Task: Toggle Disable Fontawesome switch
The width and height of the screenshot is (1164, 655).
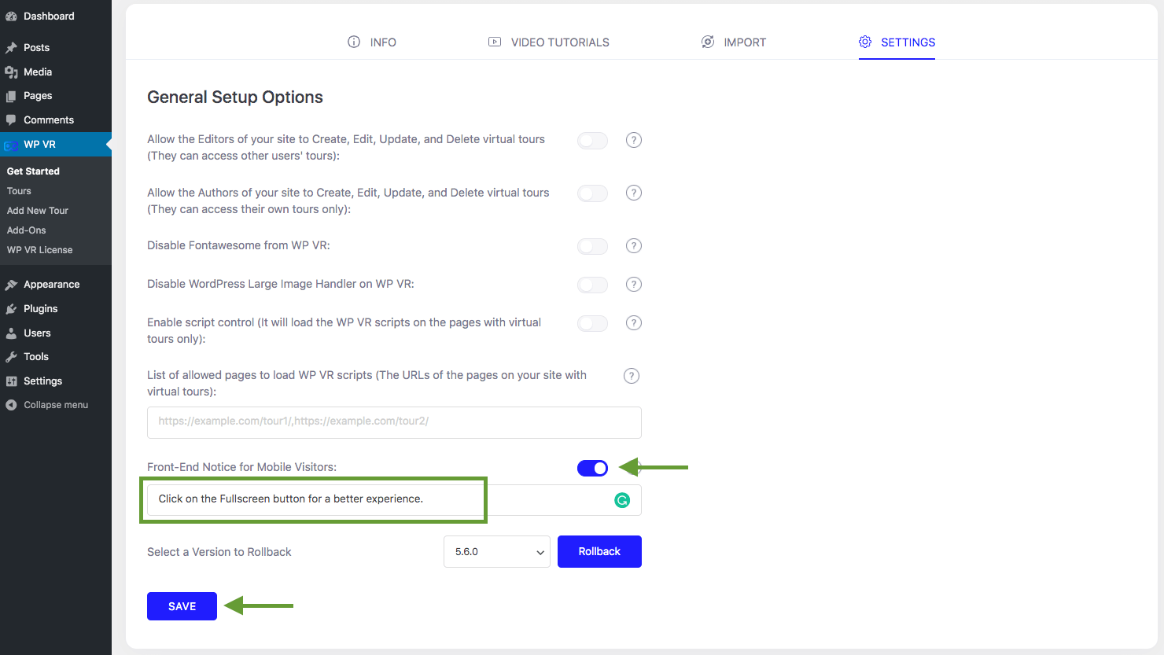Action: coord(592,247)
